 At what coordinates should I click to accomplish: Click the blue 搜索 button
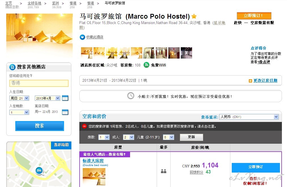coord(40,126)
